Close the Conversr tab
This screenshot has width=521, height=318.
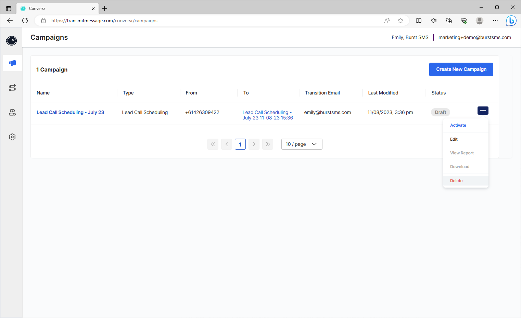[x=93, y=9]
